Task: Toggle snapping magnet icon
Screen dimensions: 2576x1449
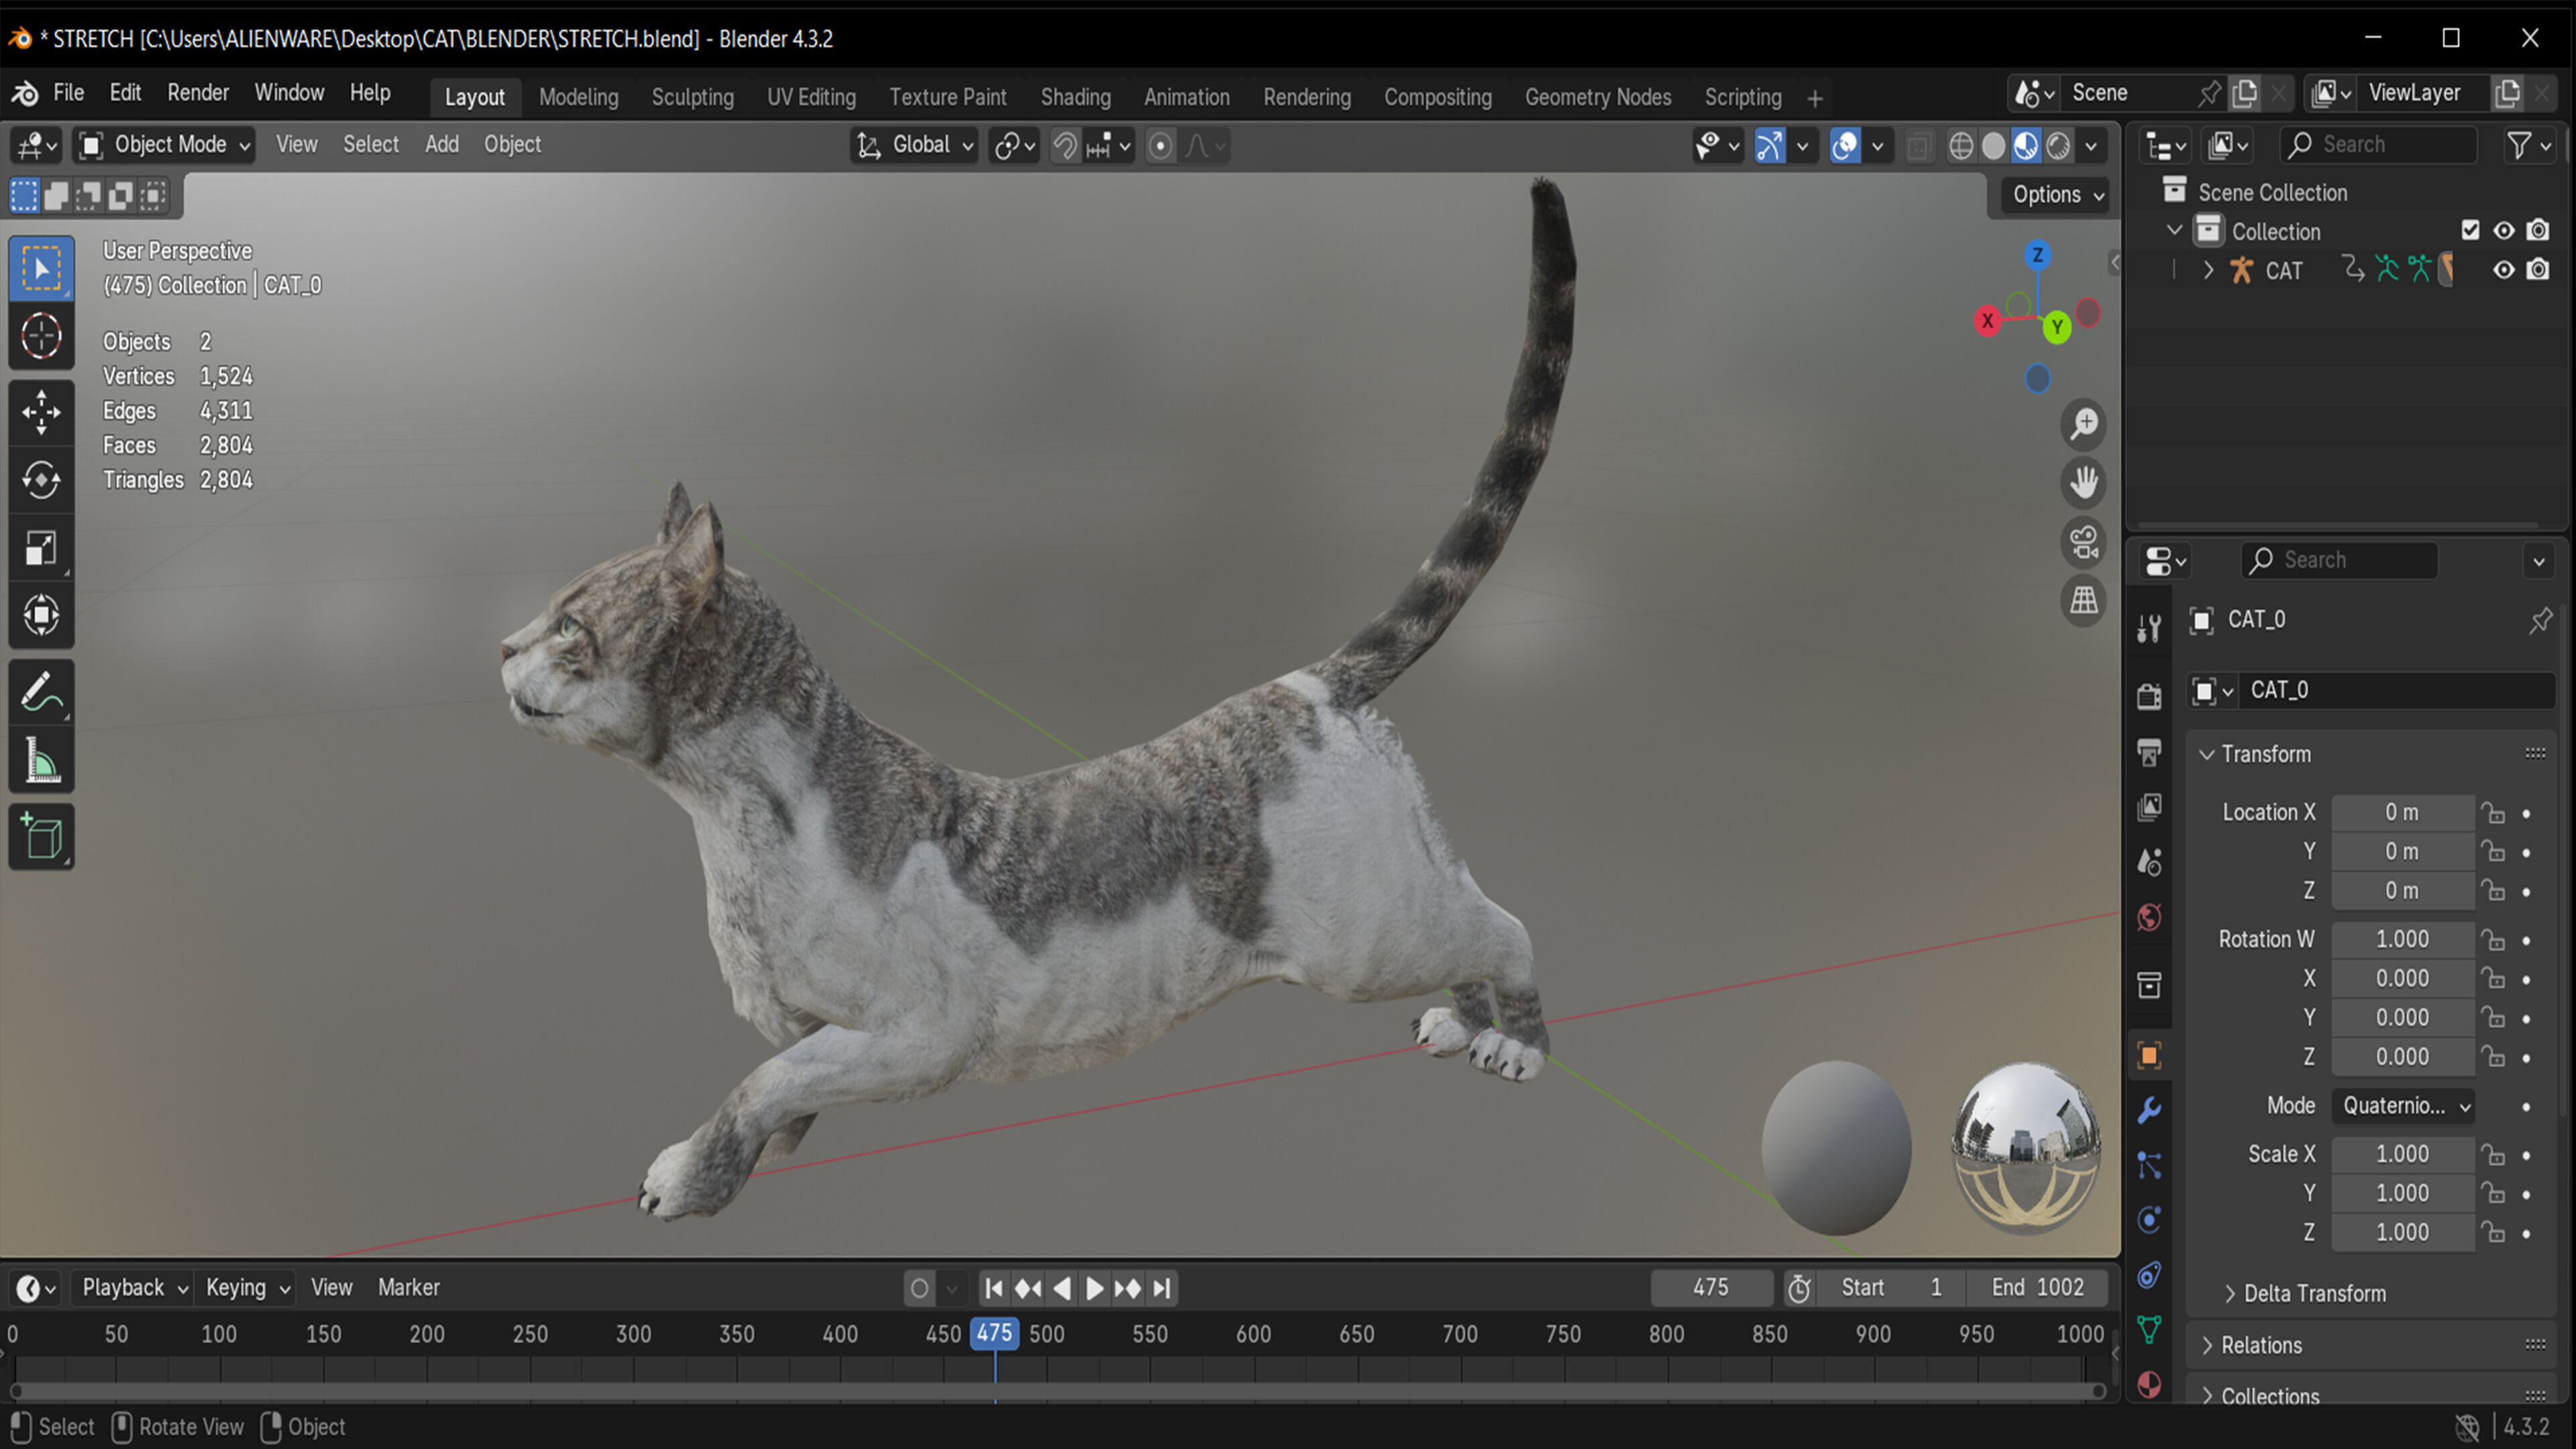Action: pos(1065,146)
